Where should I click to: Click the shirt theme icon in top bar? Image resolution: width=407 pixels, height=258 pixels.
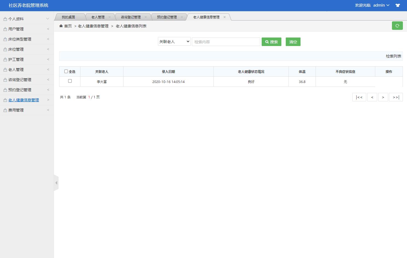pyautogui.click(x=397, y=5)
